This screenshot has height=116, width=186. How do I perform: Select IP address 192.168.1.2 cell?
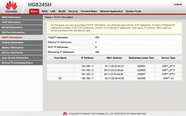[x=87, y=74]
